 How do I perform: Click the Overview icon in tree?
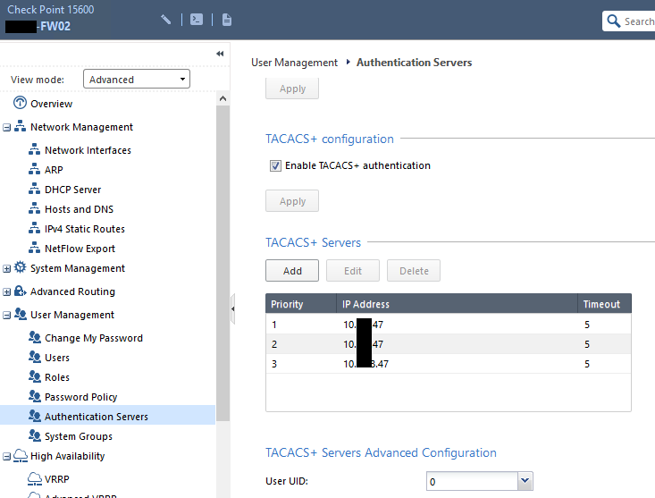(20, 103)
